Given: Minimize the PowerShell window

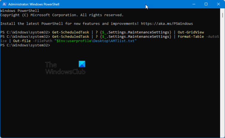Looking at the screenshot, I should (x=194, y=4).
